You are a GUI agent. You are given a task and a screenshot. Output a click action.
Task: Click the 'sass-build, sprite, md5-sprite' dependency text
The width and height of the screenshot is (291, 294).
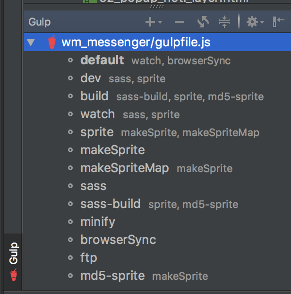pyautogui.click(x=190, y=97)
